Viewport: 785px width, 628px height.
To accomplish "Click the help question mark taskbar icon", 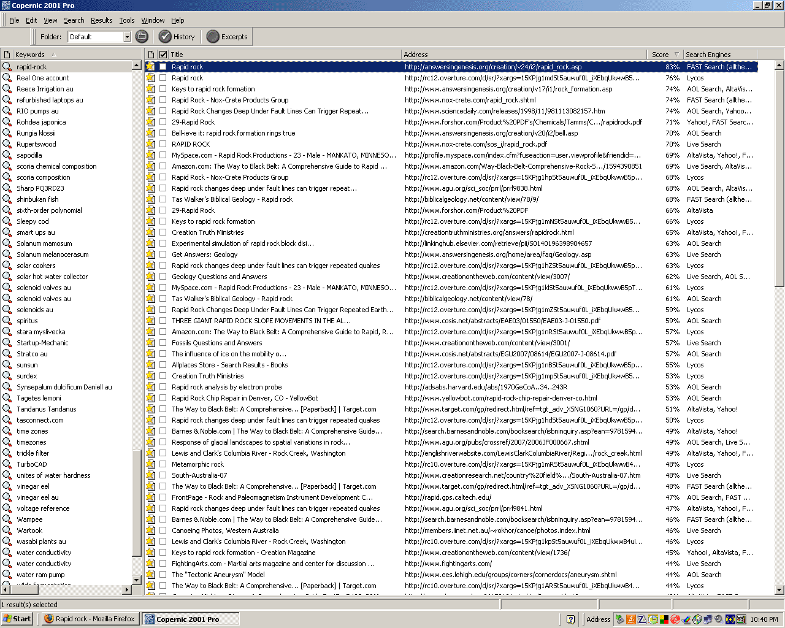I will coord(570,619).
